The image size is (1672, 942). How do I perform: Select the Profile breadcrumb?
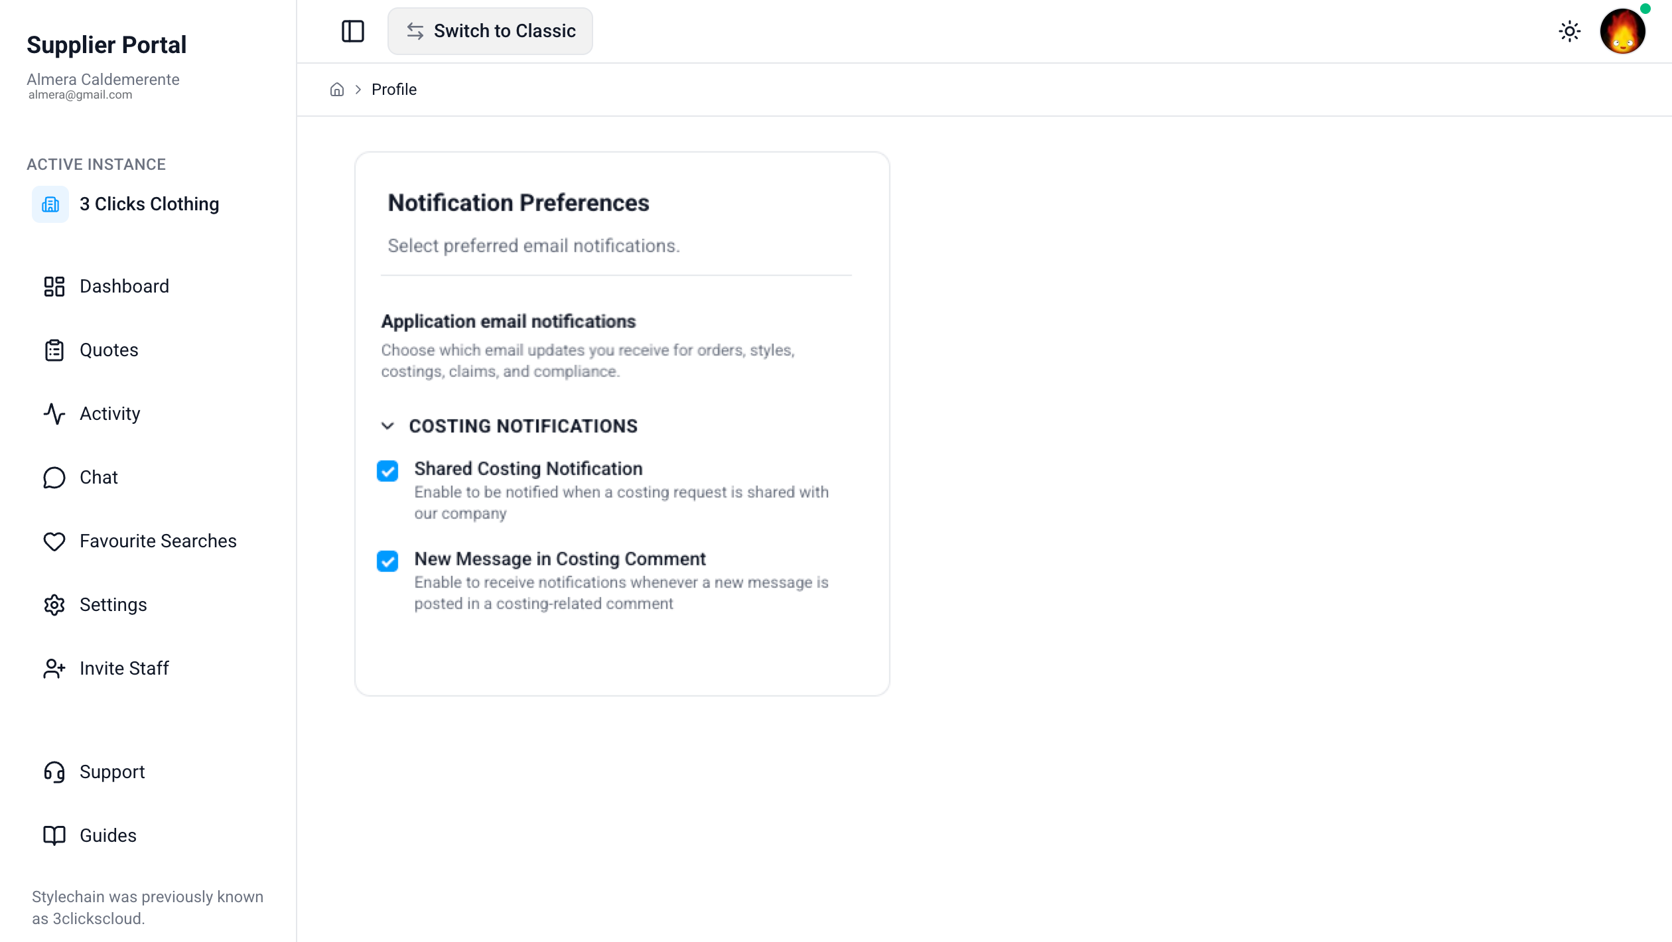[394, 90]
